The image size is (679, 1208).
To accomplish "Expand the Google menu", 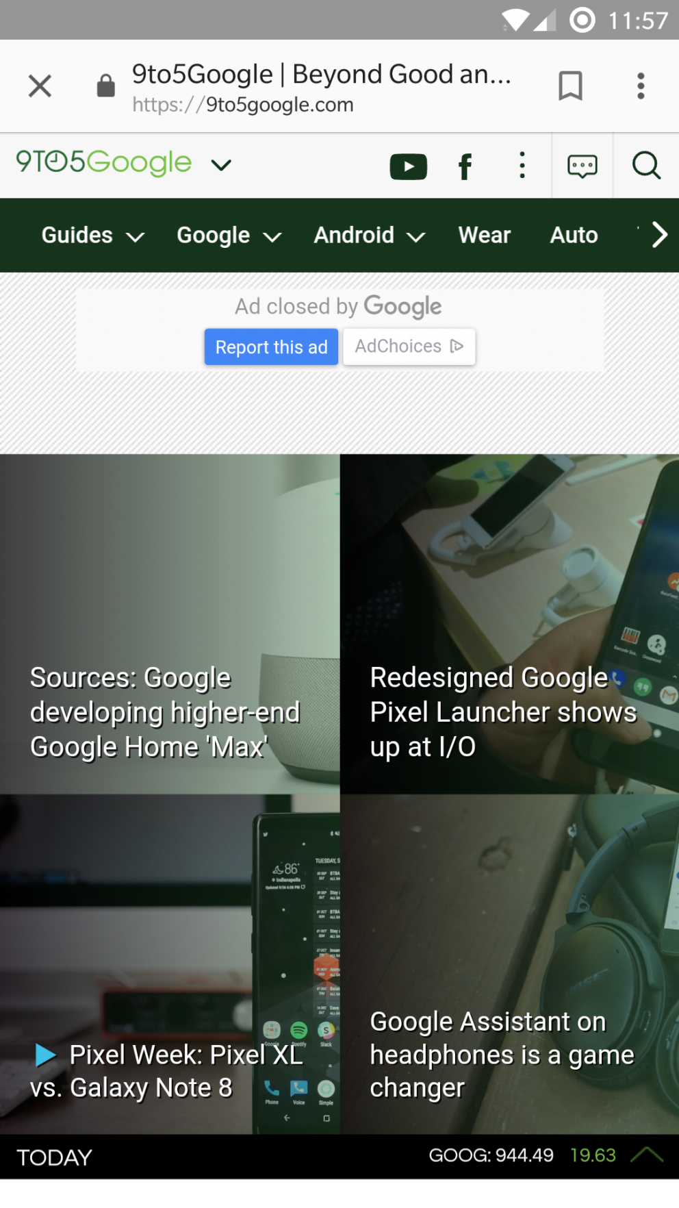I will click(229, 236).
